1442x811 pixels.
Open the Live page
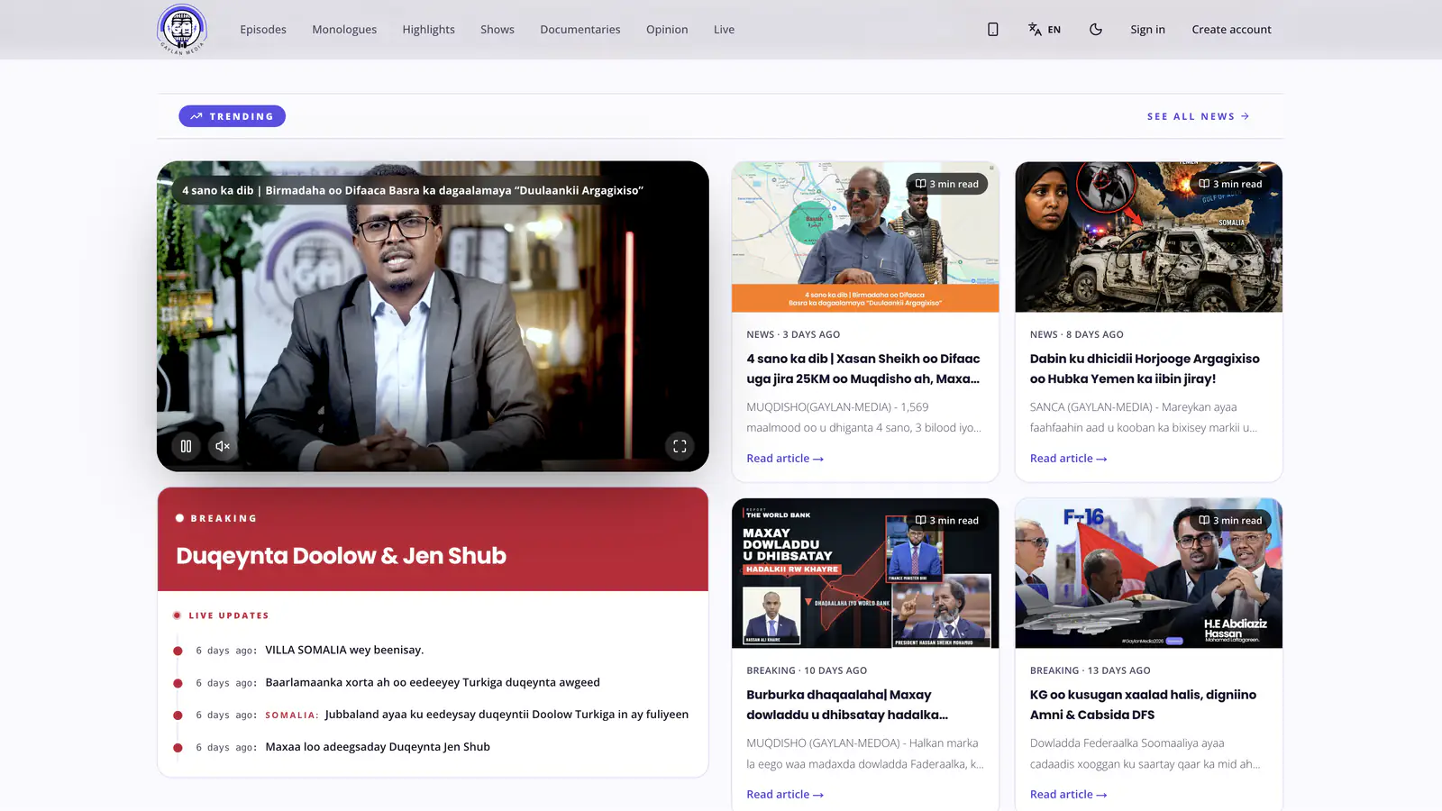point(724,30)
